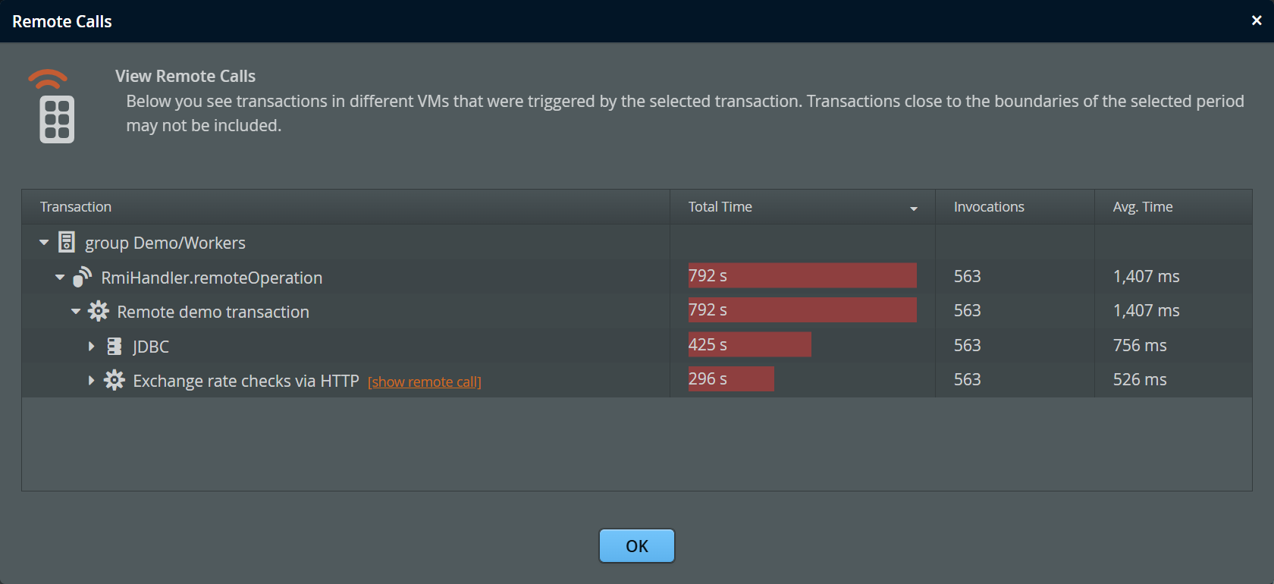Click the Total Time sort arrow
The height and width of the screenshot is (584, 1274).
[x=914, y=209]
